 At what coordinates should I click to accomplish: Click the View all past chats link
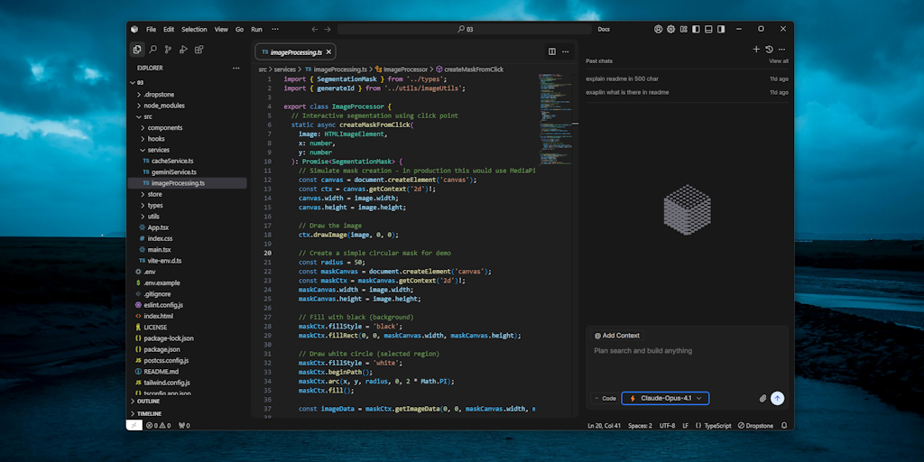pos(778,61)
